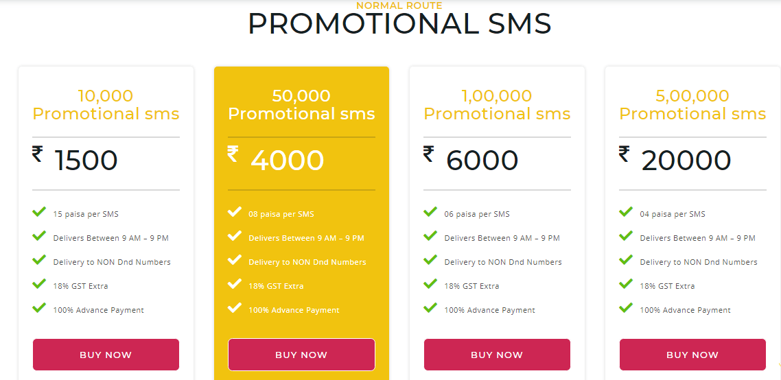
Task: Click the NORMAL ROUTE label above title
Action: point(399,6)
